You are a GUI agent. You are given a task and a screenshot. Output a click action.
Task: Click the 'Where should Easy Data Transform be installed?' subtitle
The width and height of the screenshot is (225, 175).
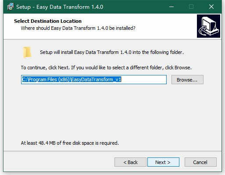point(78,28)
